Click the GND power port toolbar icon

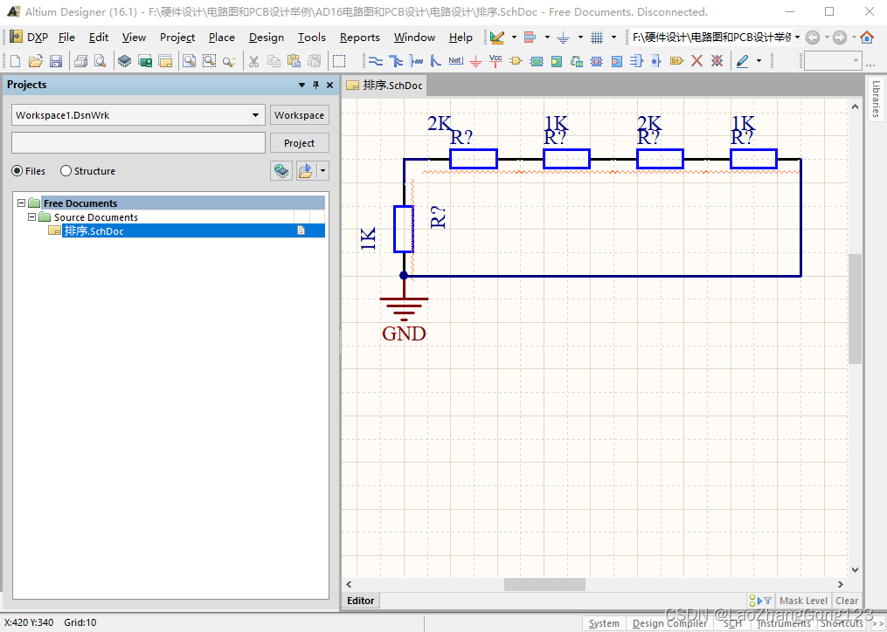(x=475, y=60)
